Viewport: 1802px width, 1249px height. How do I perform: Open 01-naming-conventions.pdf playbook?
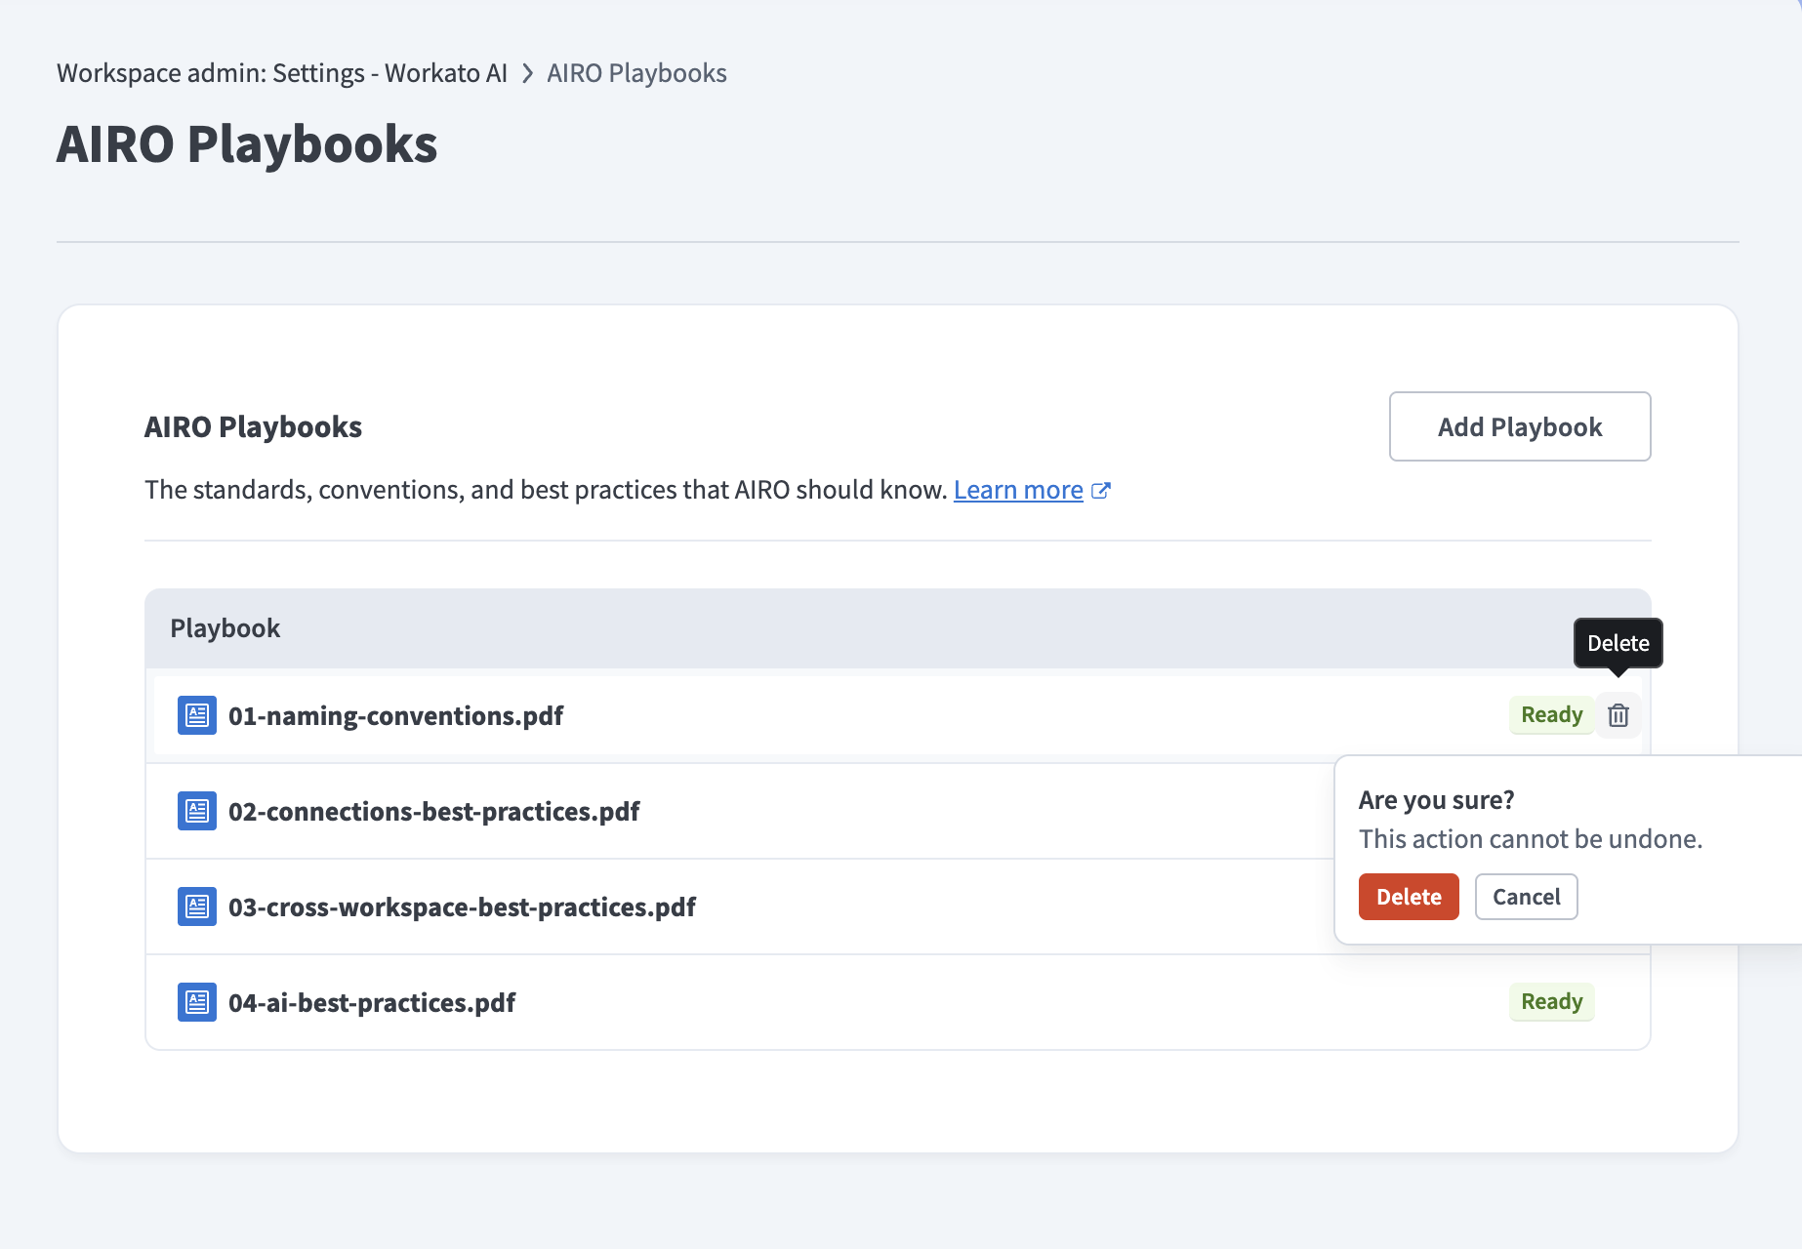(395, 716)
